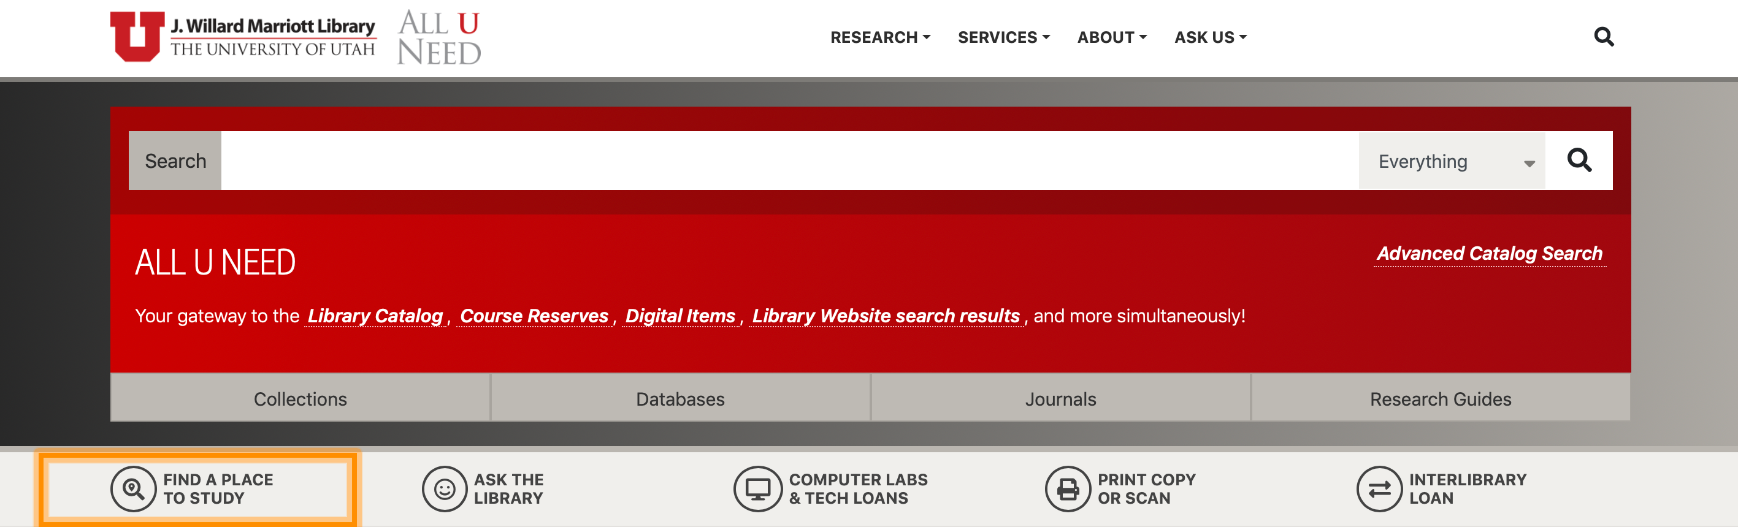Focus the main search input field
Screen dimensions: 1738x527
[789, 161]
